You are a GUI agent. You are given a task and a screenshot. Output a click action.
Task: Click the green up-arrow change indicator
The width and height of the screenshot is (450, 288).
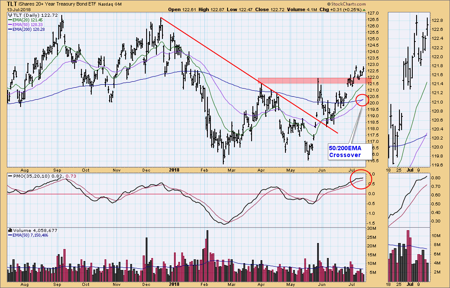pyautogui.click(x=364, y=10)
